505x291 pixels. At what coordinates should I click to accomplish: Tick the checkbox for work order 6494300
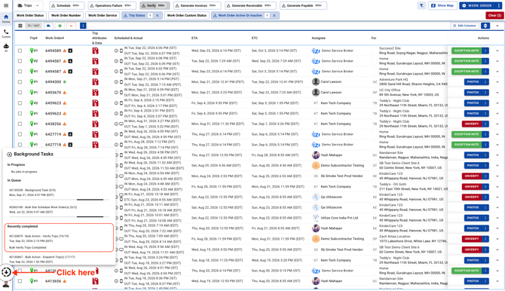pos(20,82)
